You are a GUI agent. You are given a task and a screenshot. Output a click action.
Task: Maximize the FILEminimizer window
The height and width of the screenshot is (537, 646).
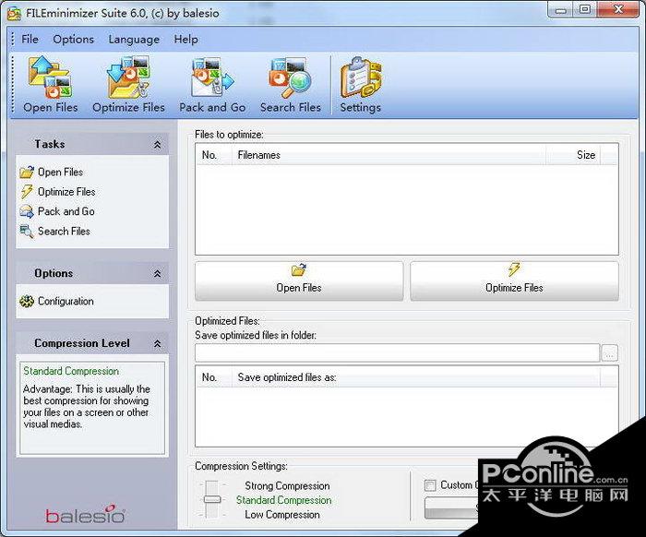point(584,10)
